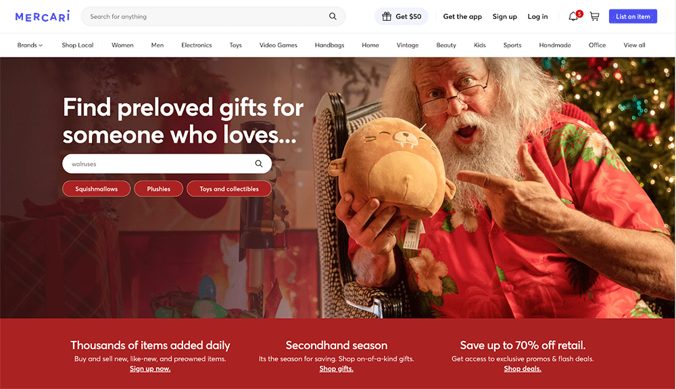The image size is (676, 389).
Task: Open the notifications bell icon
Action: [573, 16]
